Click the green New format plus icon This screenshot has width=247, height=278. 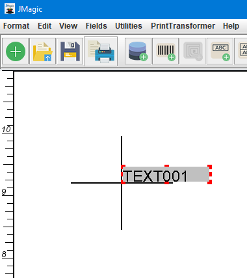click(16, 51)
